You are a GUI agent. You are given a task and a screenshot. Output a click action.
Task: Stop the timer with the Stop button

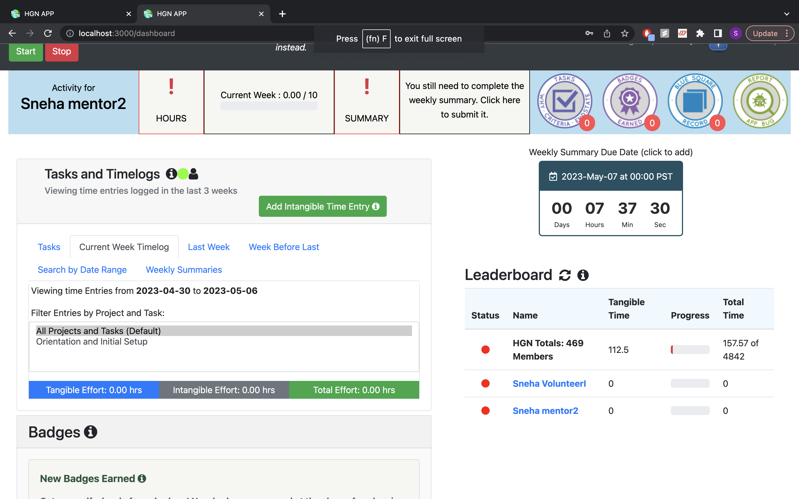pos(62,52)
